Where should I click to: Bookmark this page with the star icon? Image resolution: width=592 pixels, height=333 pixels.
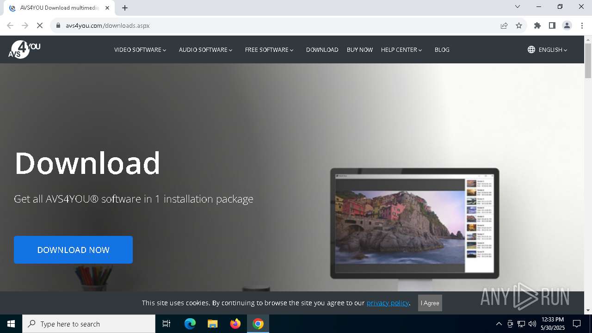(519, 25)
